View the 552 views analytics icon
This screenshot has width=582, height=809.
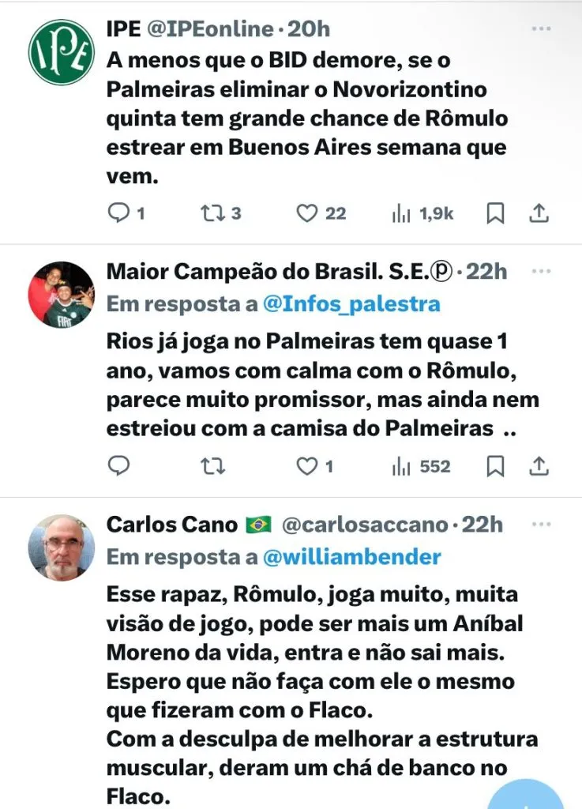tap(401, 466)
